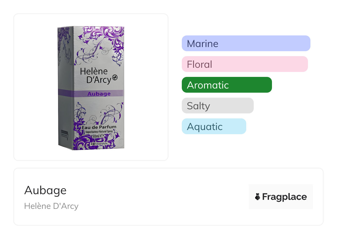
Task: Select the Marine accord bar
Action: coord(246,43)
